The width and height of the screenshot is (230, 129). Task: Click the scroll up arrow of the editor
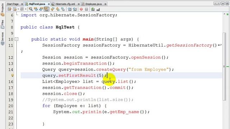tap(224, 14)
